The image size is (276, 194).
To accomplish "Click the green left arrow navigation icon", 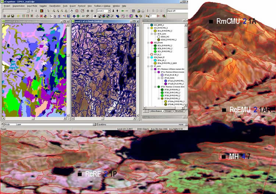I will (x=123, y=11).
